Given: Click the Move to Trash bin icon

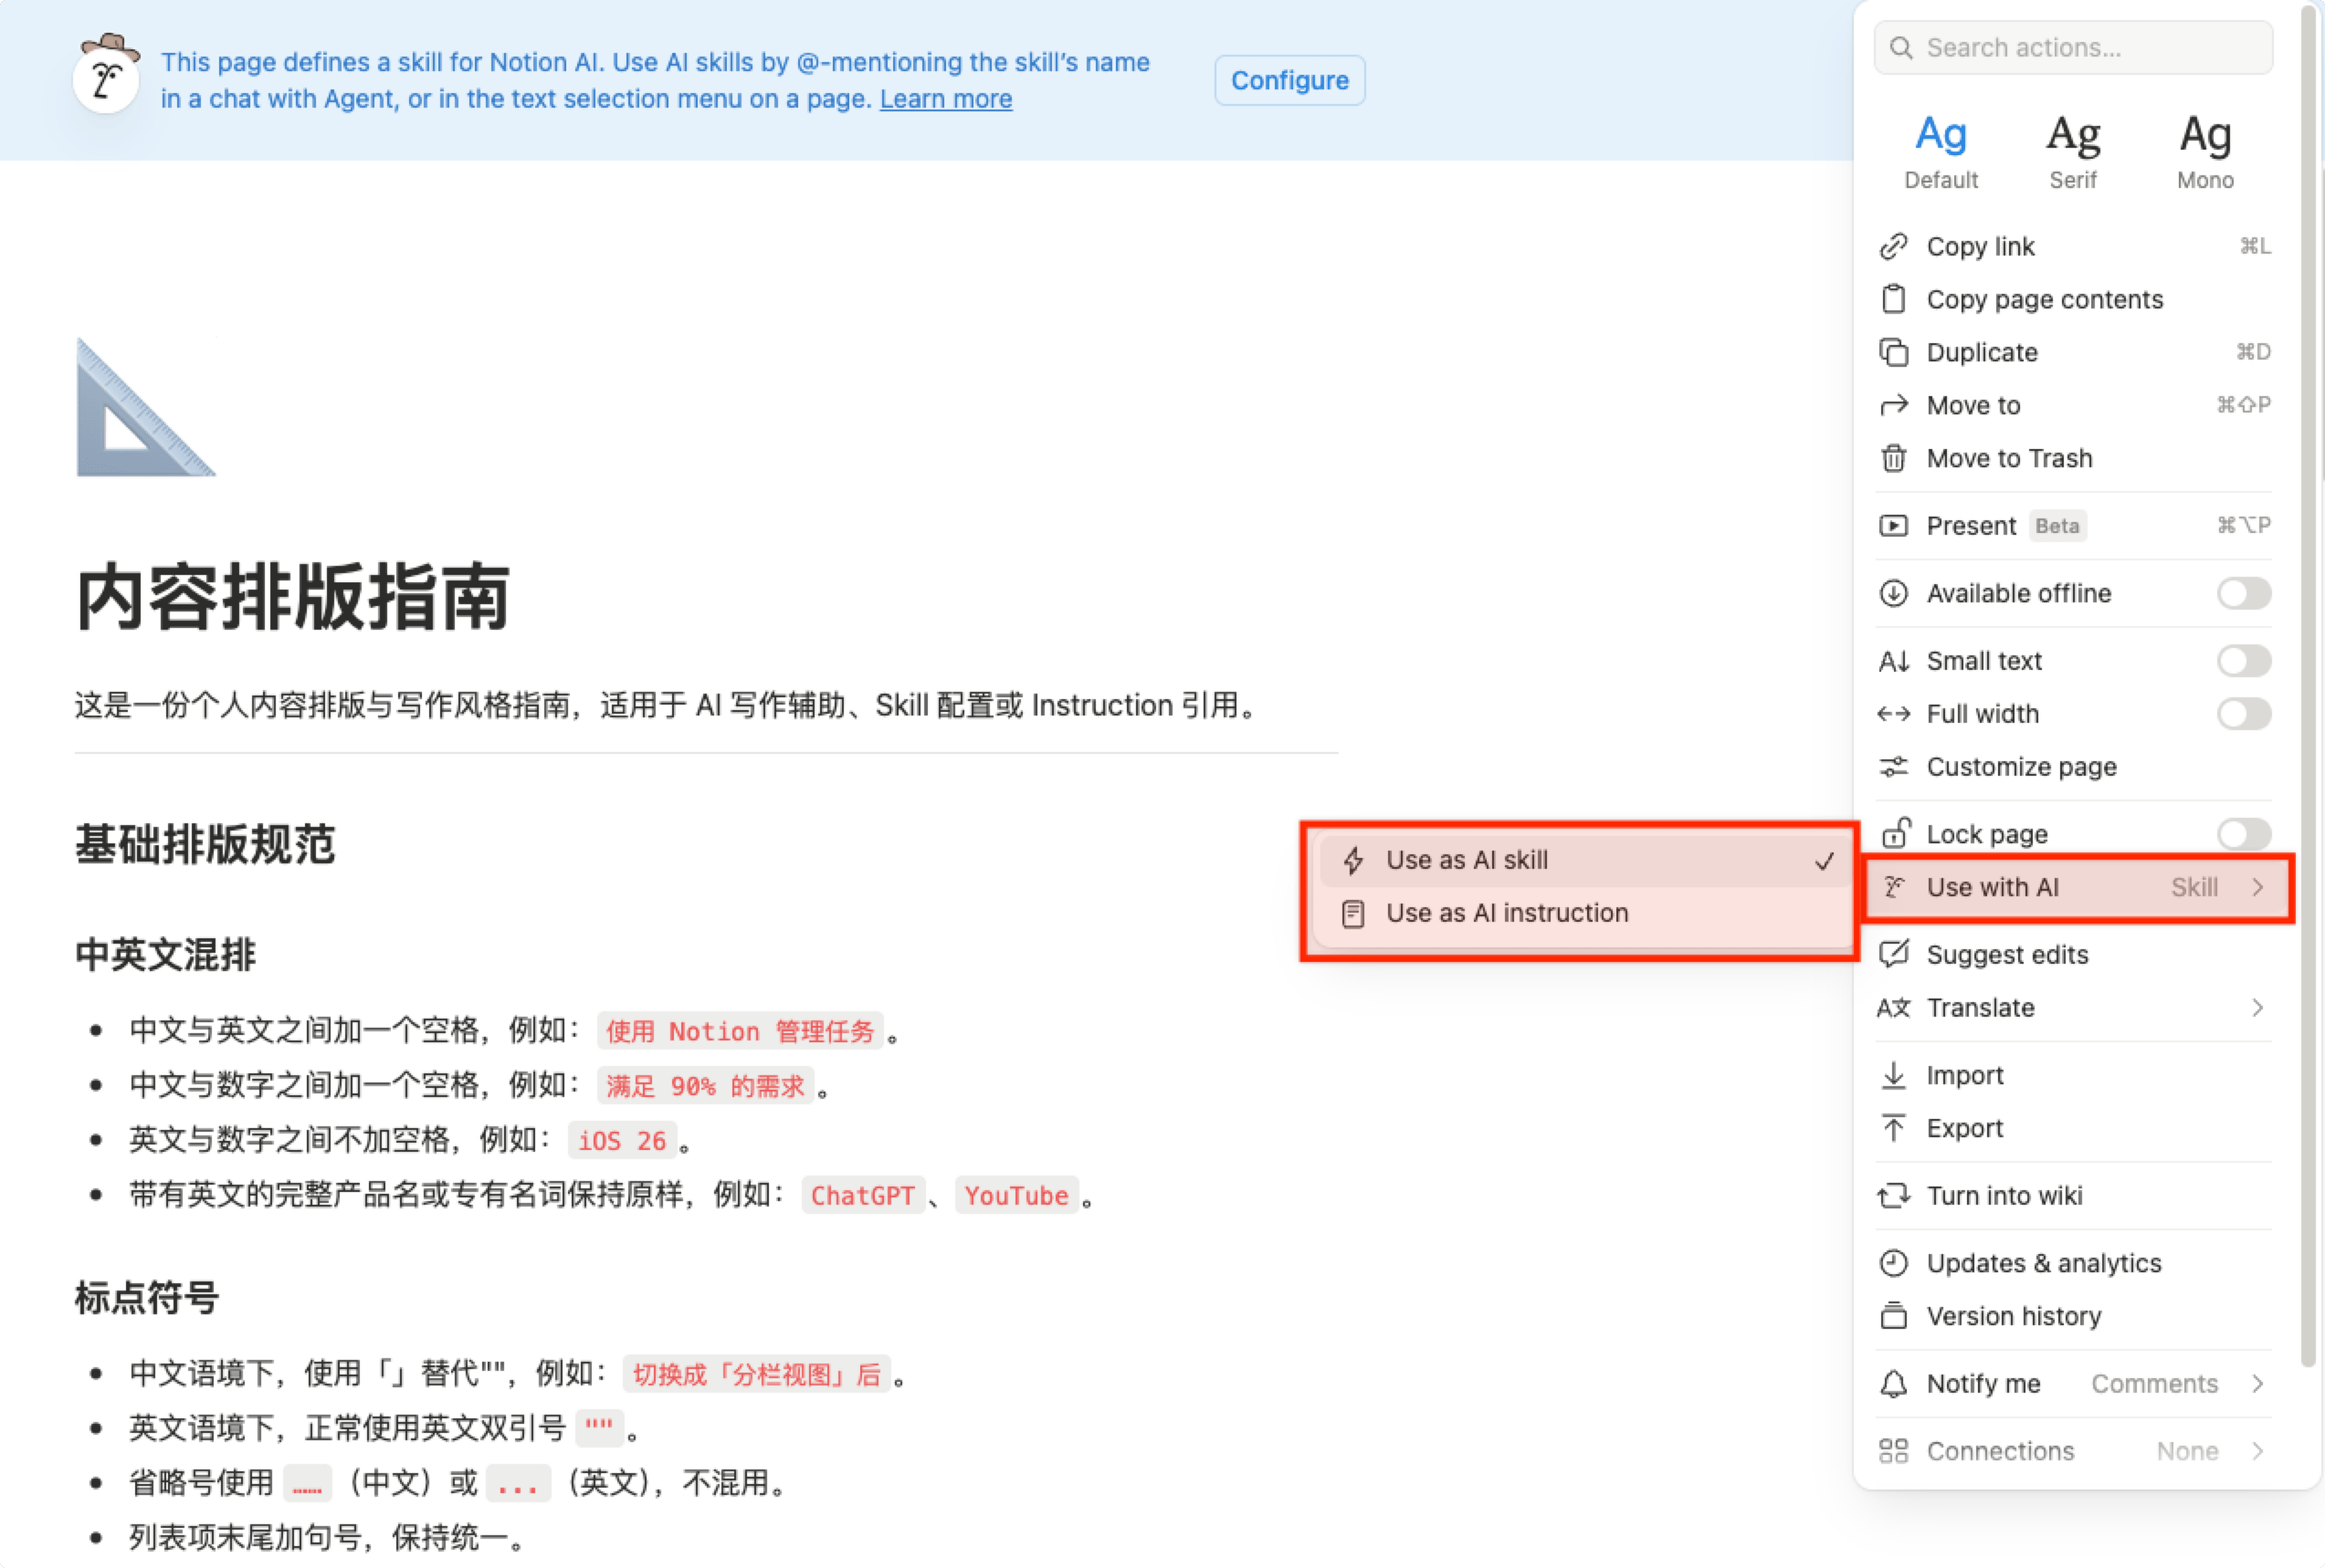Looking at the screenshot, I should [x=1893, y=458].
